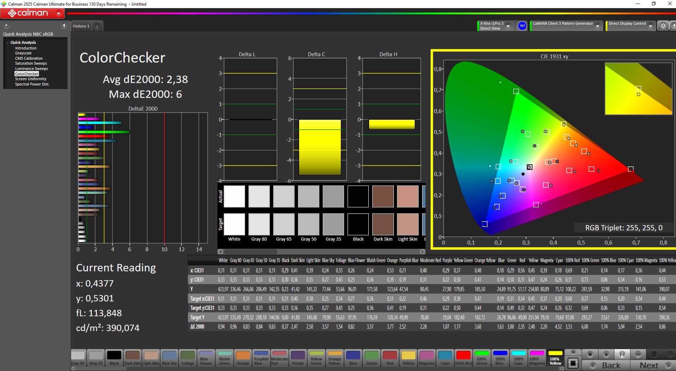The image size is (676, 371).
Task: Select the 100% Red color swatch
Action: [463, 358]
